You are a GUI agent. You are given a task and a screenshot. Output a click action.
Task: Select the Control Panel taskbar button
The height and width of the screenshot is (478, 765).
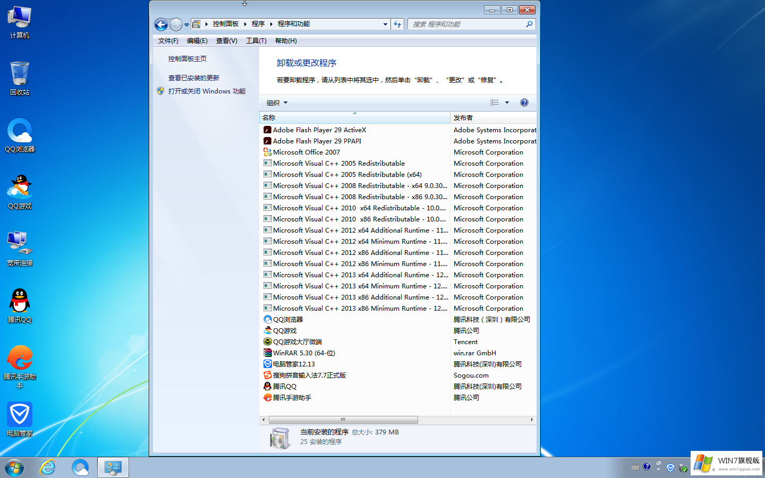pyautogui.click(x=113, y=467)
